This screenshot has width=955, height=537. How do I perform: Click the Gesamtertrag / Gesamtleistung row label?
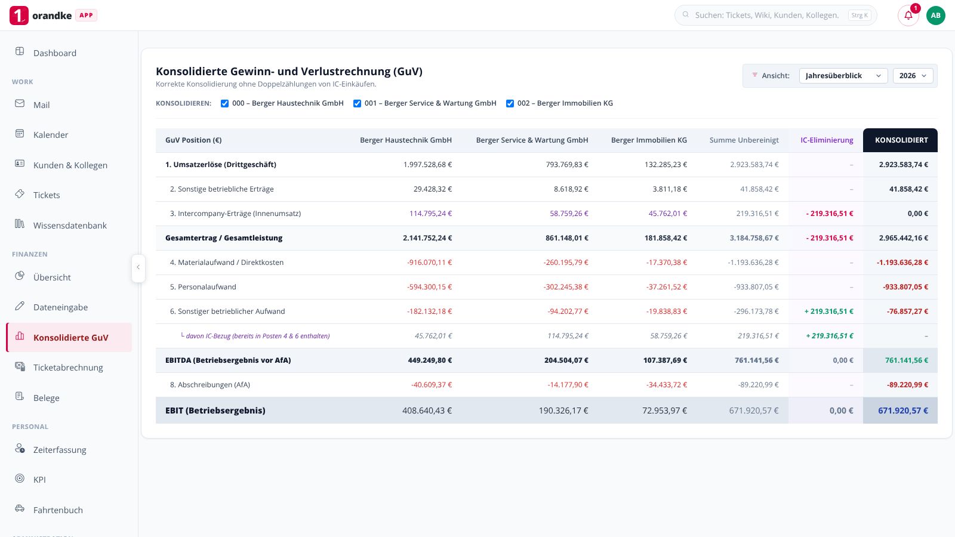tap(224, 238)
